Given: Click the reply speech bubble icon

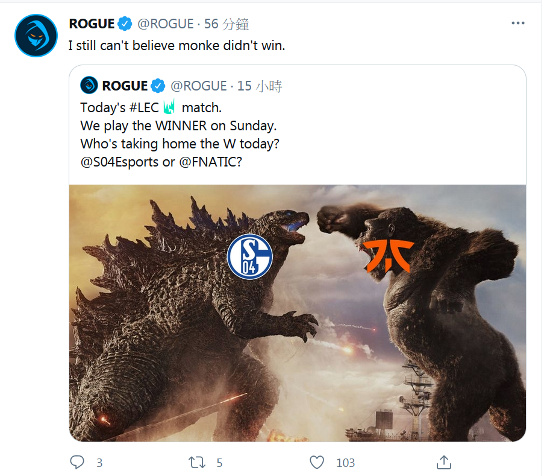Looking at the screenshot, I should pyautogui.click(x=77, y=462).
